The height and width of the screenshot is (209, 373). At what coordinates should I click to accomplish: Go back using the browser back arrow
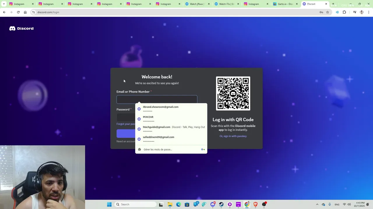coord(4,12)
